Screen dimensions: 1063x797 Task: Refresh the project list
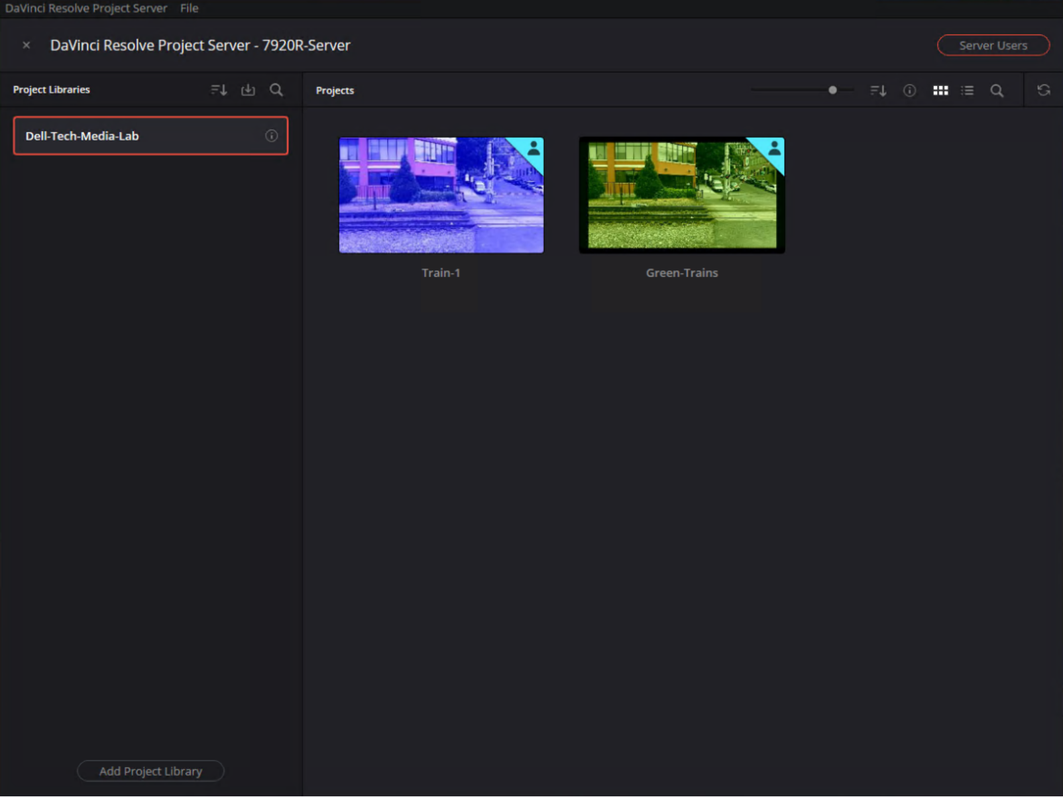[1044, 90]
